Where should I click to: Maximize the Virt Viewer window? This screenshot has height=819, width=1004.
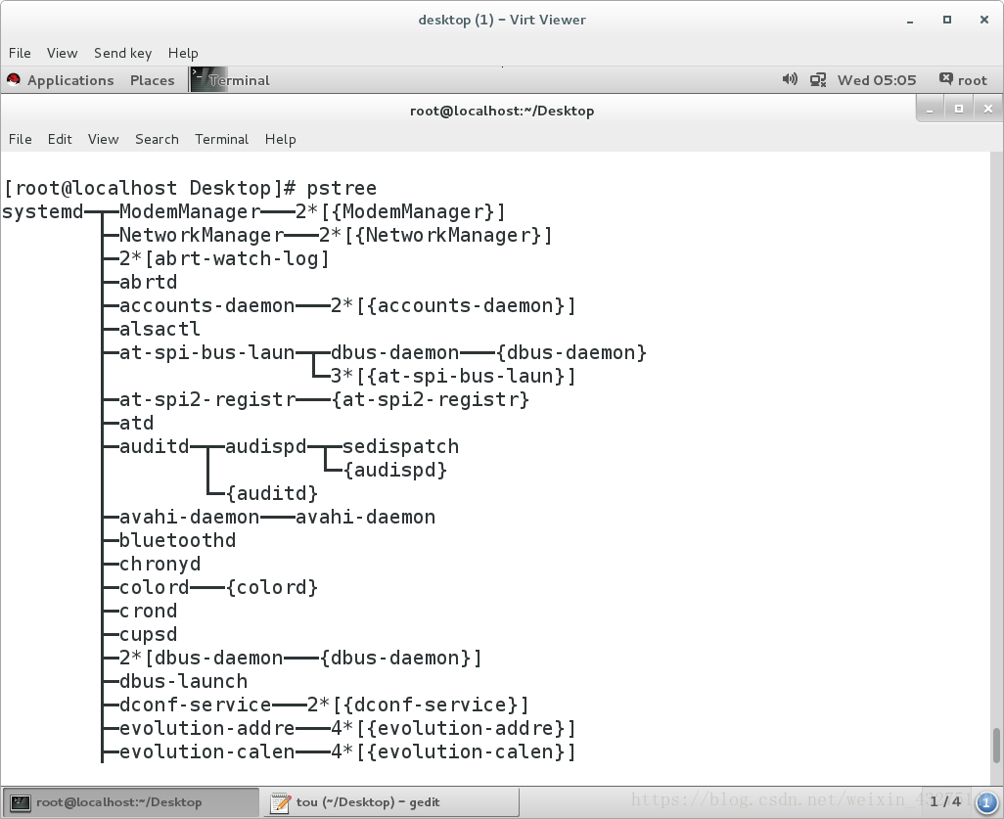[947, 20]
